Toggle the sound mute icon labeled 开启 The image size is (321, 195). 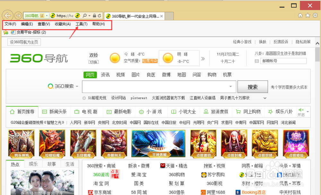click(301, 110)
